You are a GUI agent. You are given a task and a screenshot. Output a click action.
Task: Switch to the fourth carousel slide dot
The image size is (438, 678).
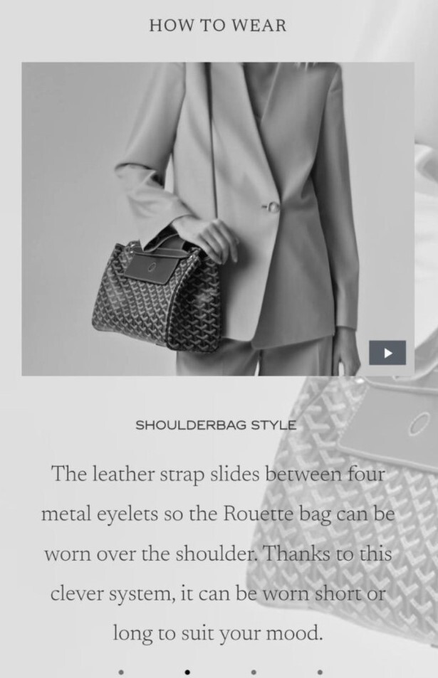(x=320, y=672)
